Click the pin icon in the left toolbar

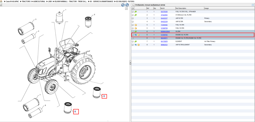pos(1,5)
